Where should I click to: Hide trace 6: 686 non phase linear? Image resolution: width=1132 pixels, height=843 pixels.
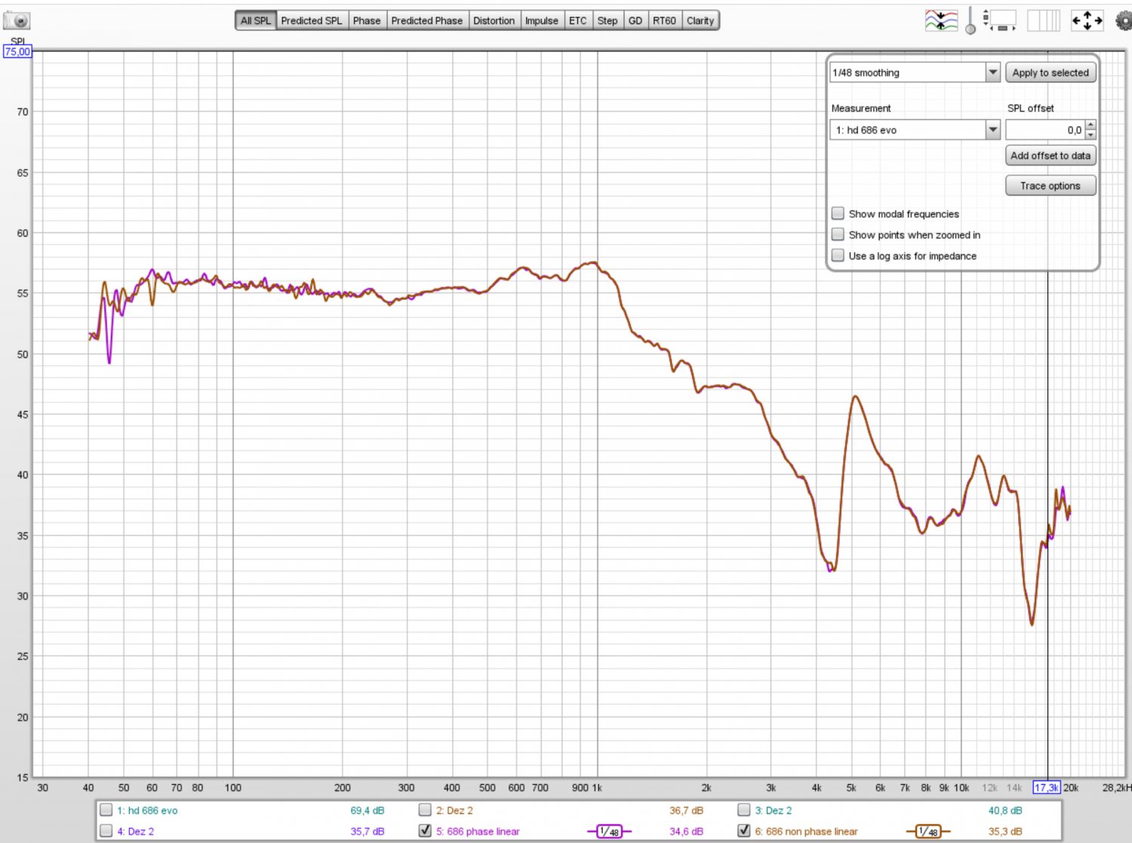[744, 831]
